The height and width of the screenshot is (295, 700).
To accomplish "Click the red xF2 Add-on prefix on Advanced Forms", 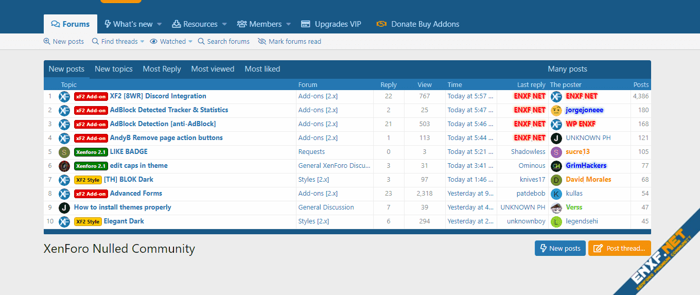I will click(91, 194).
